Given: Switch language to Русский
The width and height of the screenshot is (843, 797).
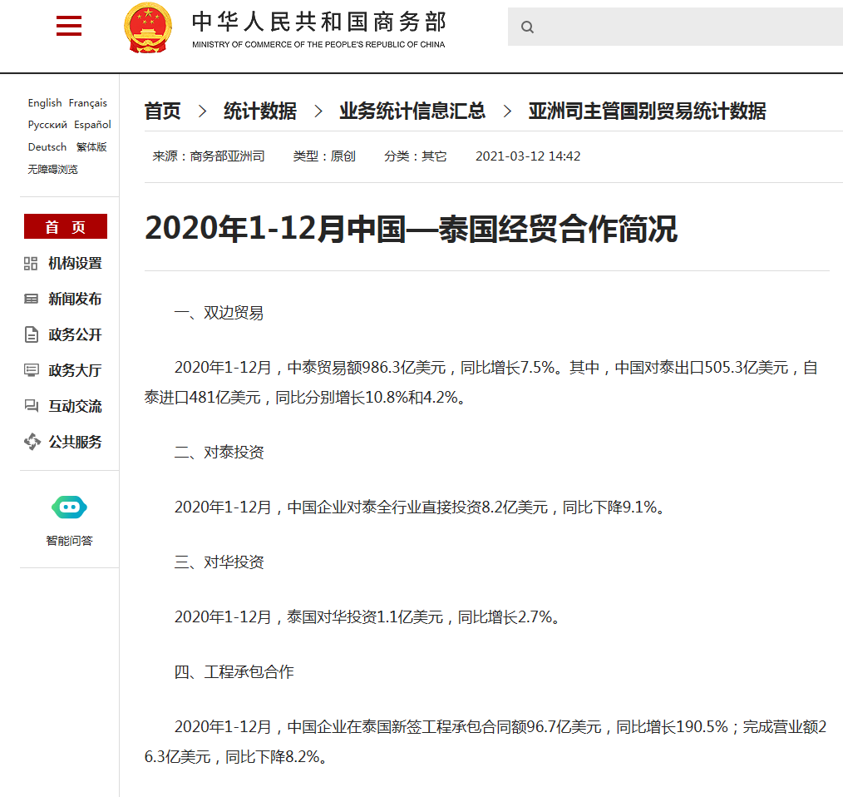Looking at the screenshot, I should [x=47, y=125].
